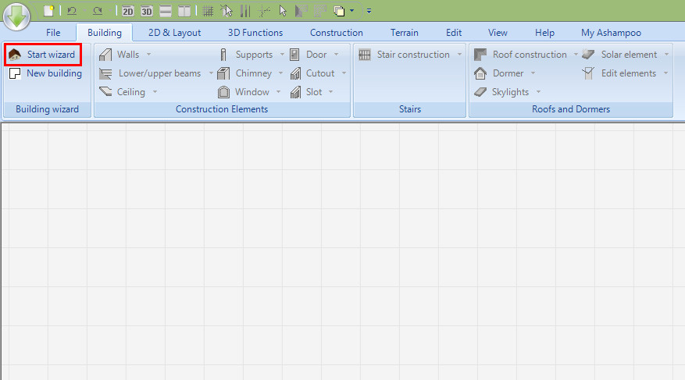Switch to 2D view in quick toolbar
The image size is (685, 380).
[x=127, y=11]
